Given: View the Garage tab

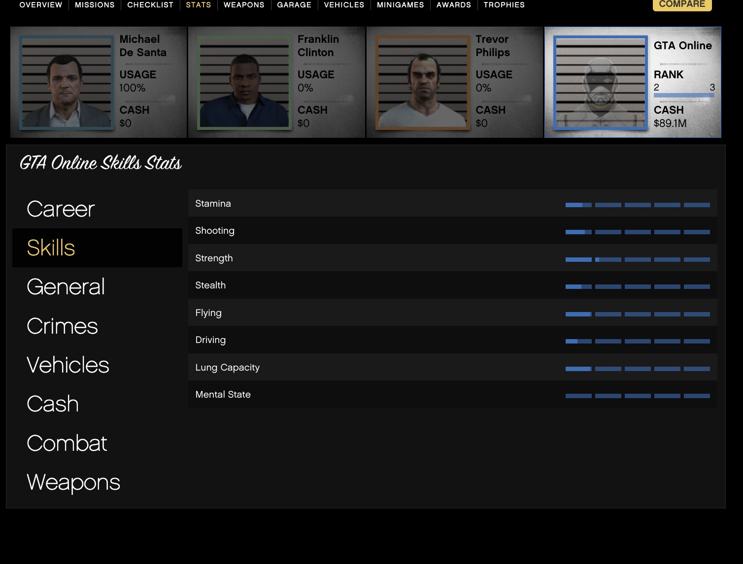Looking at the screenshot, I should click(x=294, y=5).
